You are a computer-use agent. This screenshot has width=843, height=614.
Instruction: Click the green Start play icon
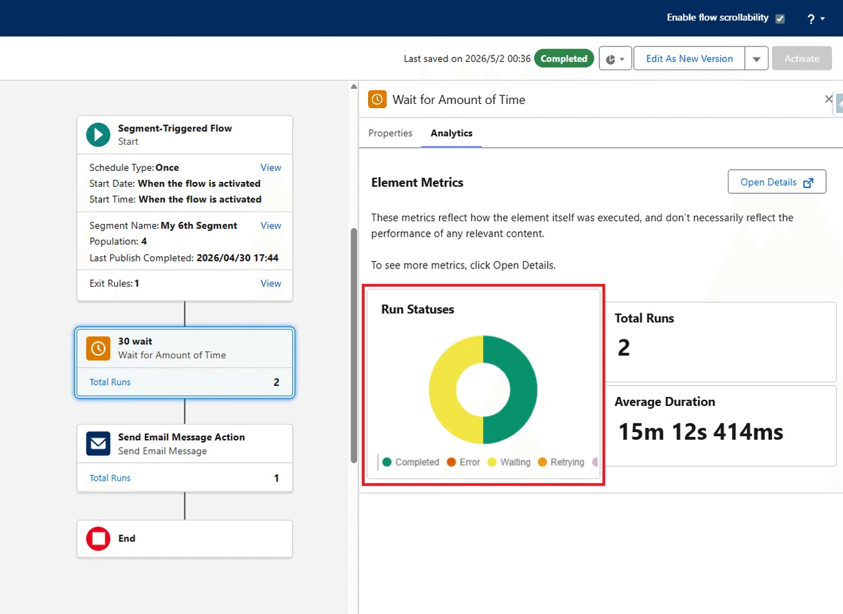tap(98, 135)
